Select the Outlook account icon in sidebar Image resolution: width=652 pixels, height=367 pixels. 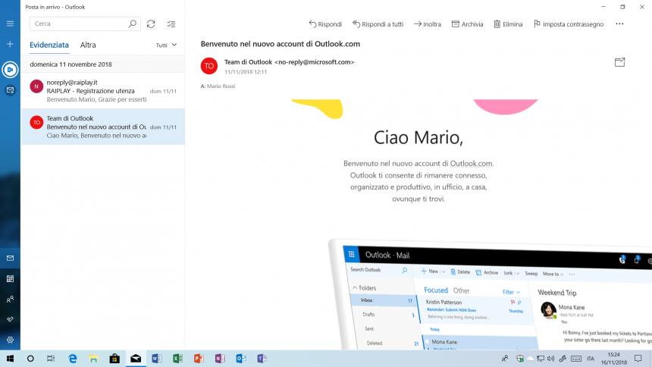click(10, 70)
